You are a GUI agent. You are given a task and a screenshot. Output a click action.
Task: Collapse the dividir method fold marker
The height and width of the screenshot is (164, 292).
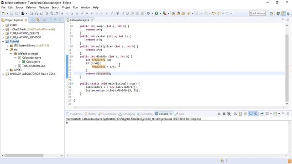[73, 56]
